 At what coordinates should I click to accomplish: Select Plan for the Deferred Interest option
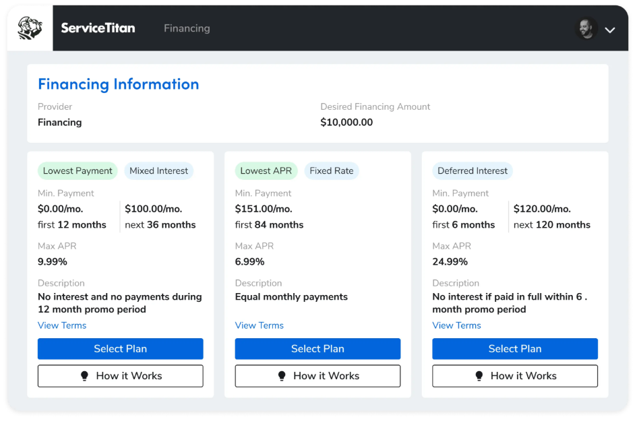[515, 349]
